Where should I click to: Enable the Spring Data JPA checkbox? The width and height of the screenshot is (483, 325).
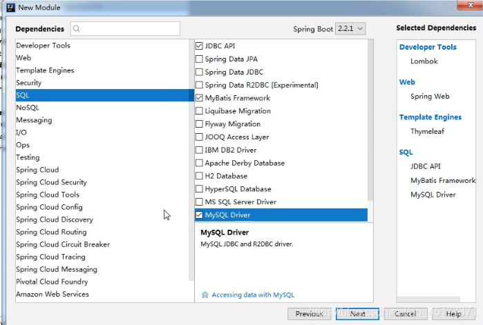199,59
